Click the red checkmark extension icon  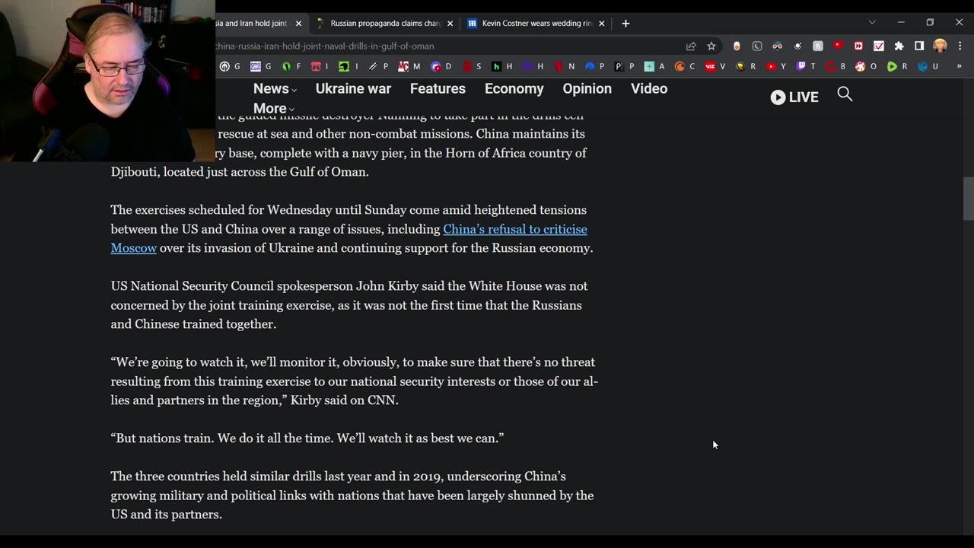point(879,46)
